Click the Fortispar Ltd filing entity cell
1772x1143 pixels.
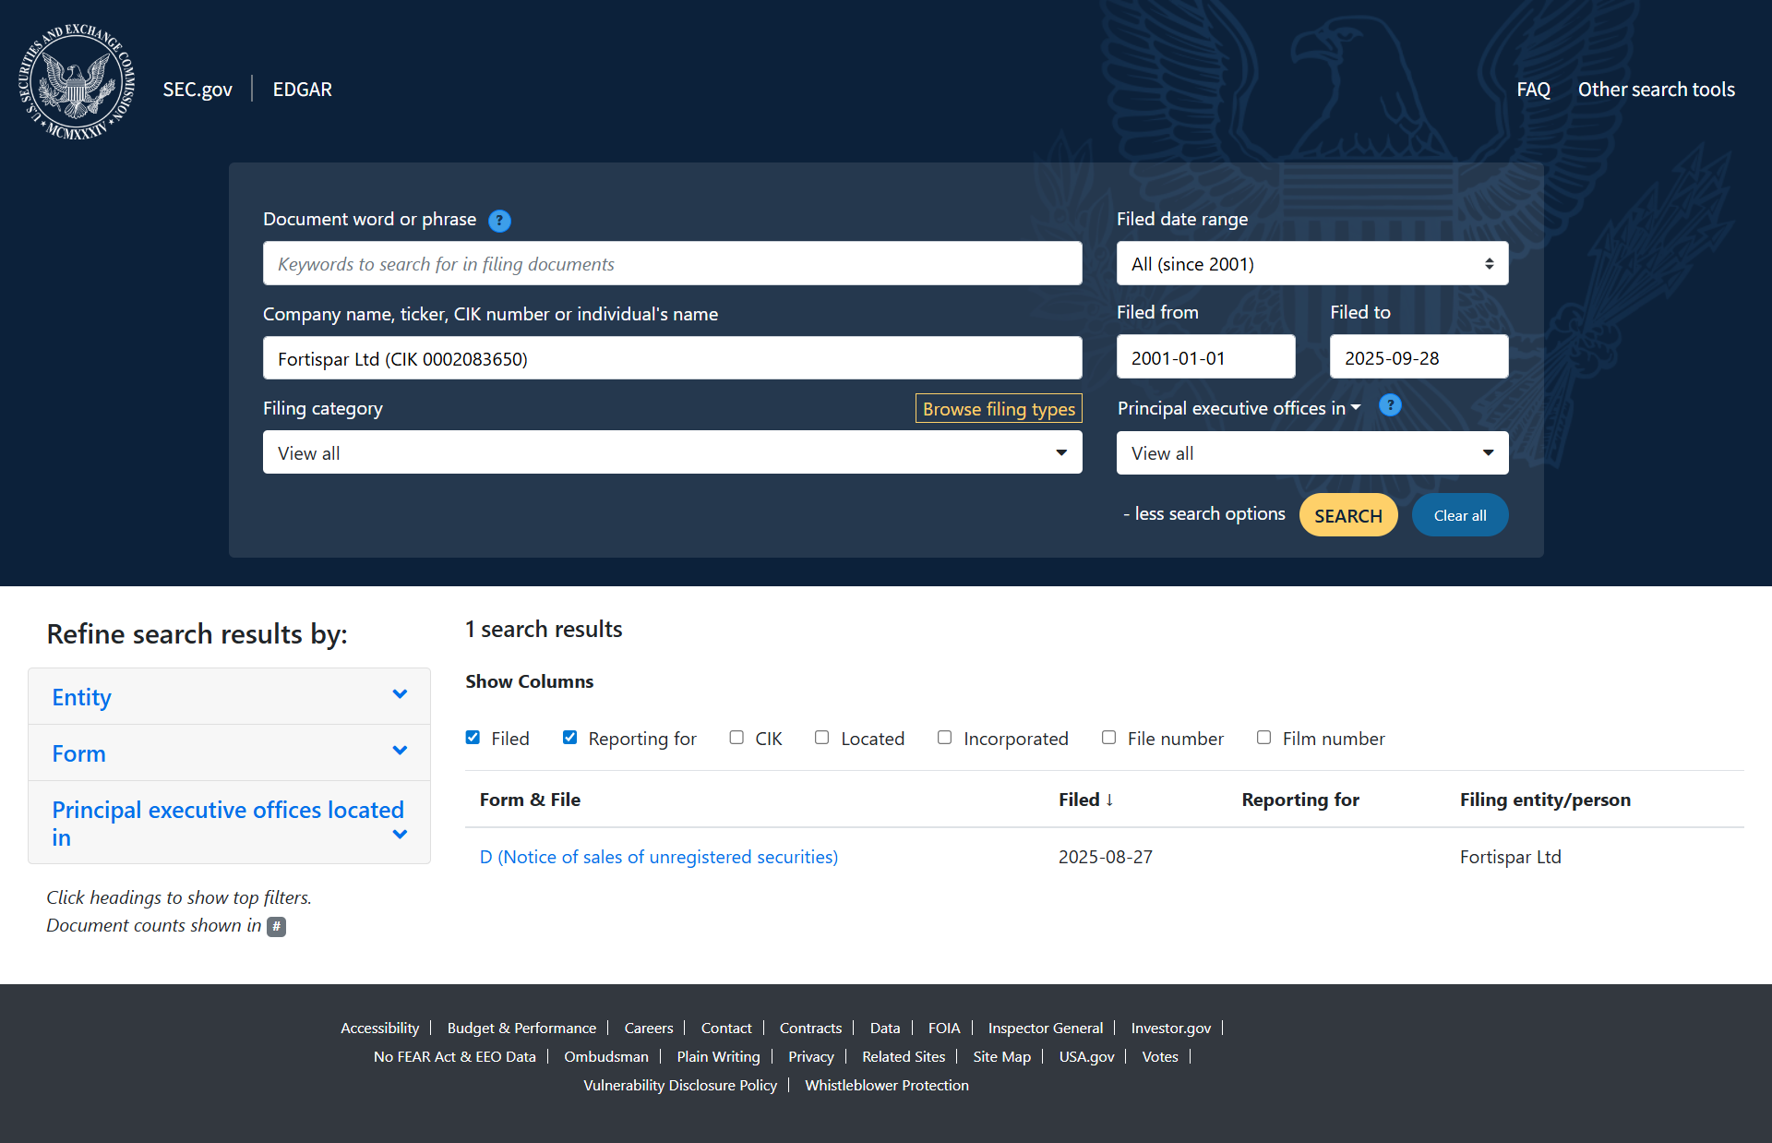pyautogui.click(x=1511, y=857)
